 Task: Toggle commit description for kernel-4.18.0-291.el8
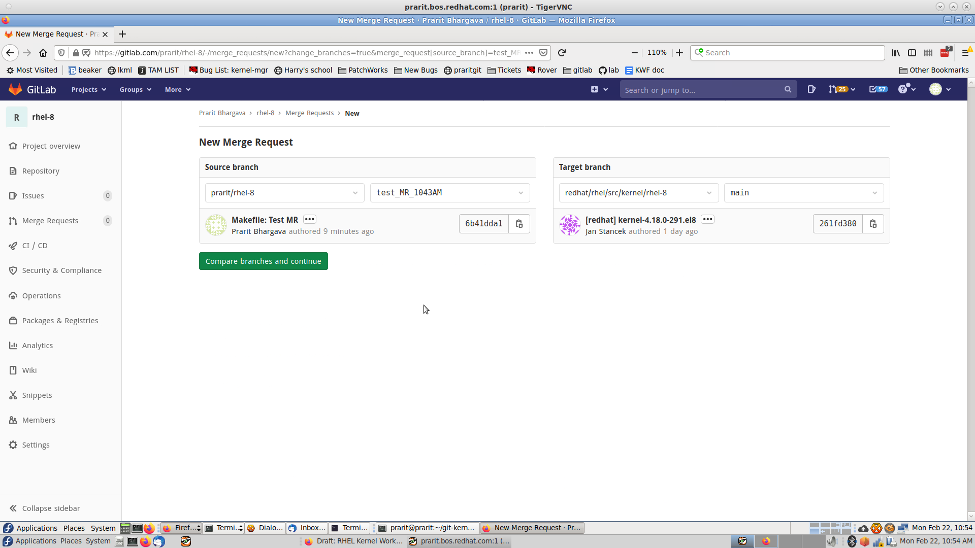pos(707,220)
